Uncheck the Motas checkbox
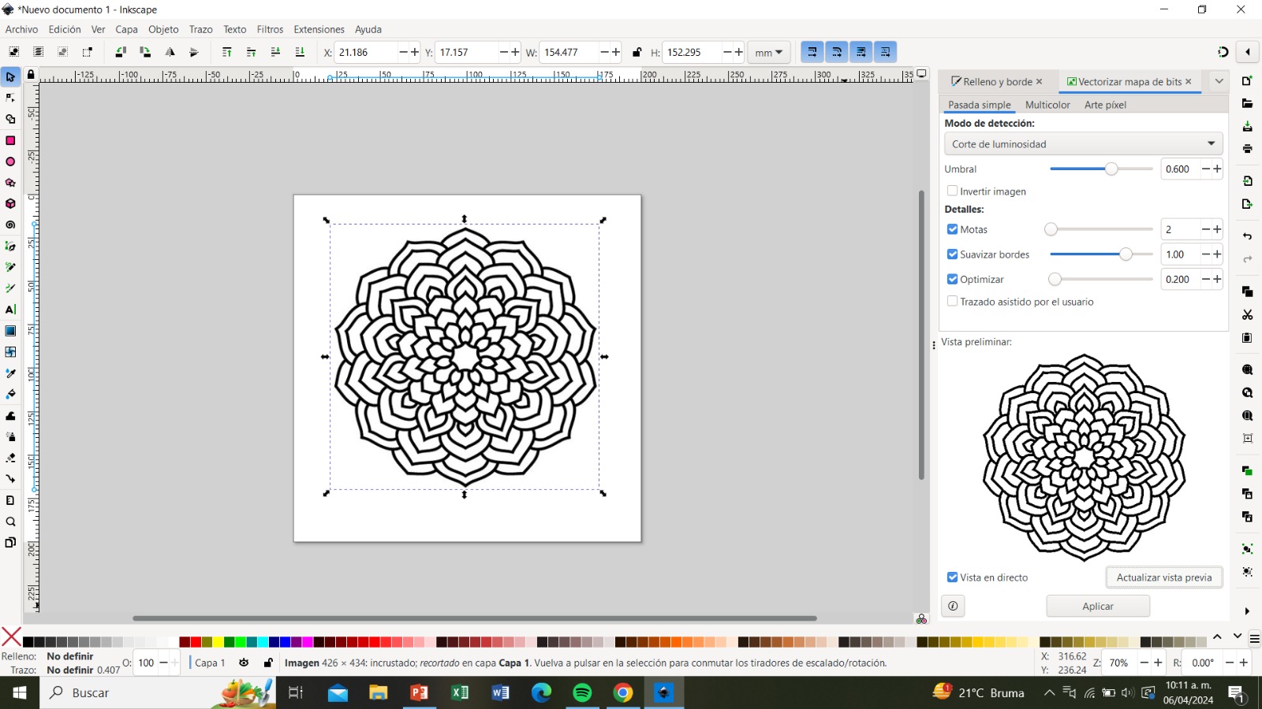 pos(952,229)
